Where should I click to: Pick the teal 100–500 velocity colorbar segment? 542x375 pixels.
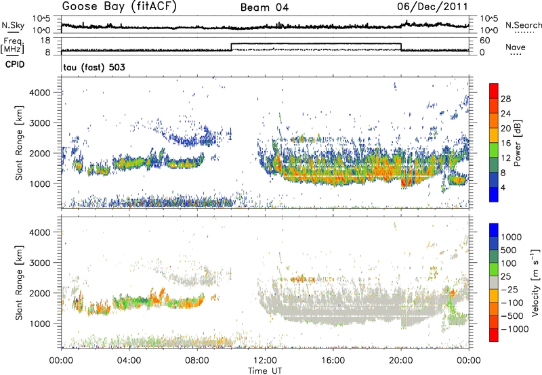pos(494,257)
